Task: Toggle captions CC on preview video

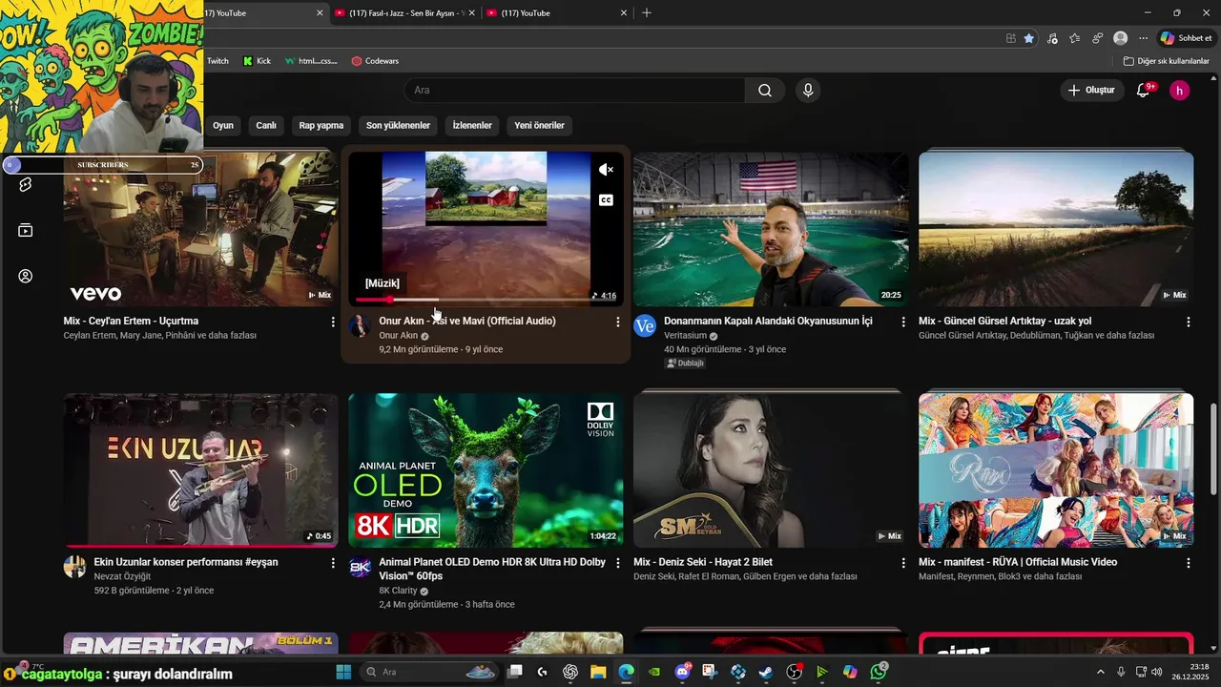Action: [x=606, y=200]
